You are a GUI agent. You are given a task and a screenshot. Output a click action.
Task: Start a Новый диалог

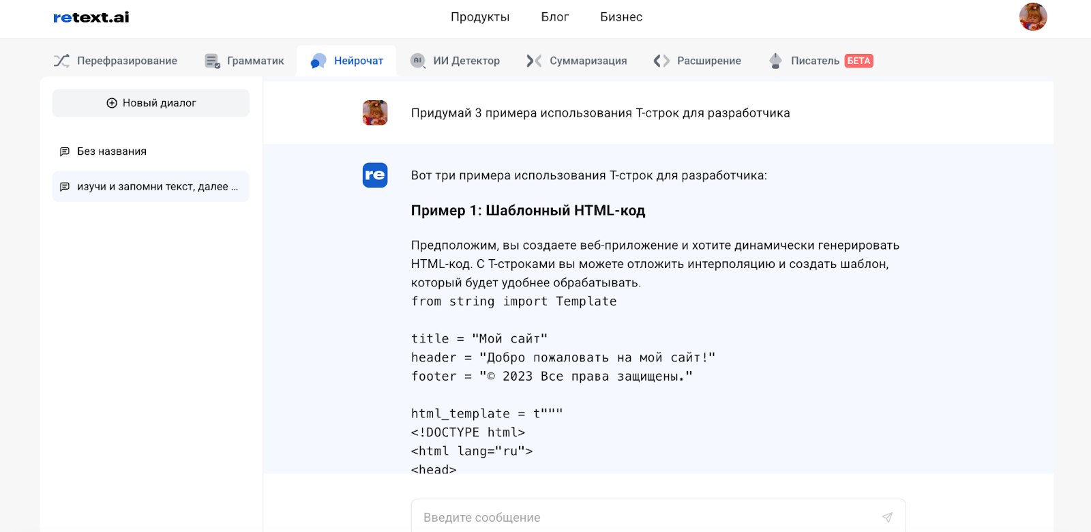[151, 103]
